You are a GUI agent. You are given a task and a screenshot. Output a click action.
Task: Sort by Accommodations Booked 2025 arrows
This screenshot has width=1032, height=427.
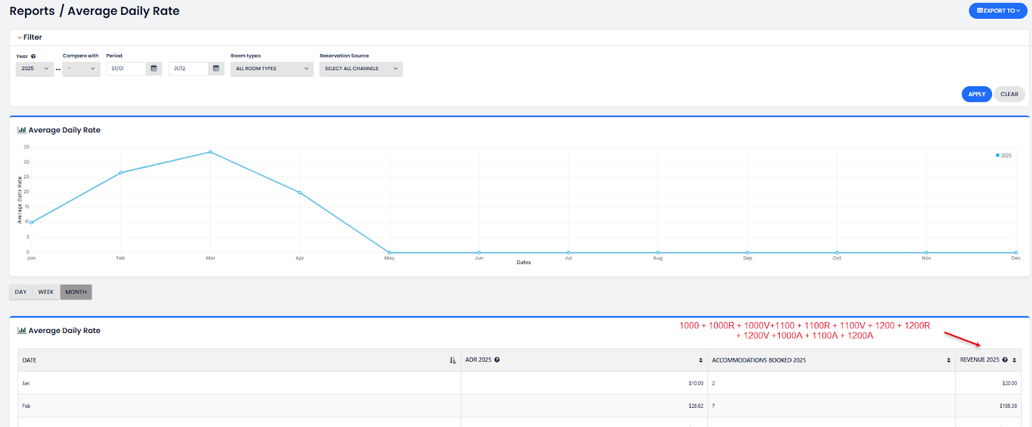coord(948,360)
